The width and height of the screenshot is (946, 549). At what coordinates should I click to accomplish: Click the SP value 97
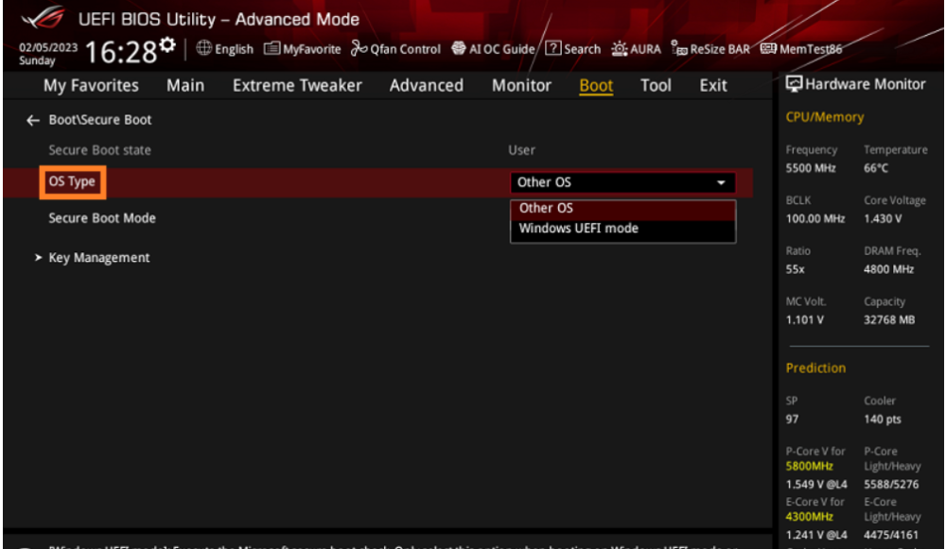(792, 420)
